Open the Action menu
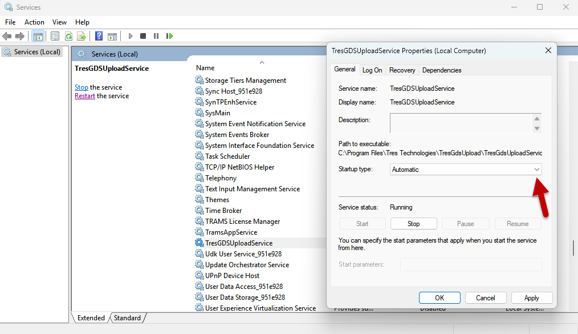Image resolution: width=578 pixels, height=334 pixels. coord(34,22)
